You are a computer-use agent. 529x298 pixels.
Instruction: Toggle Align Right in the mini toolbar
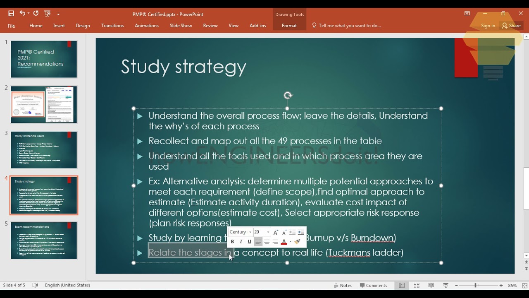275,242
